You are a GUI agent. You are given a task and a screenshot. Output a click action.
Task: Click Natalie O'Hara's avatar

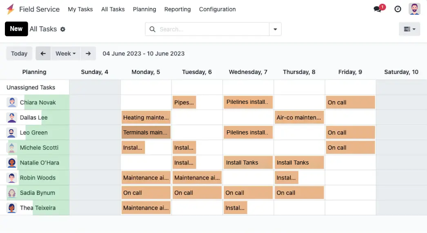tap(12, 163)
